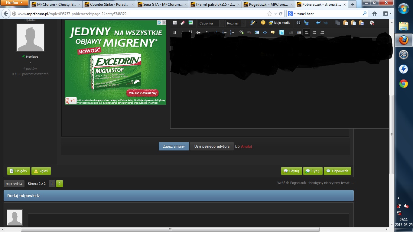Click Użyj pełnego edytora button
This screenshot has height=232, width=413.
point(212,147)
